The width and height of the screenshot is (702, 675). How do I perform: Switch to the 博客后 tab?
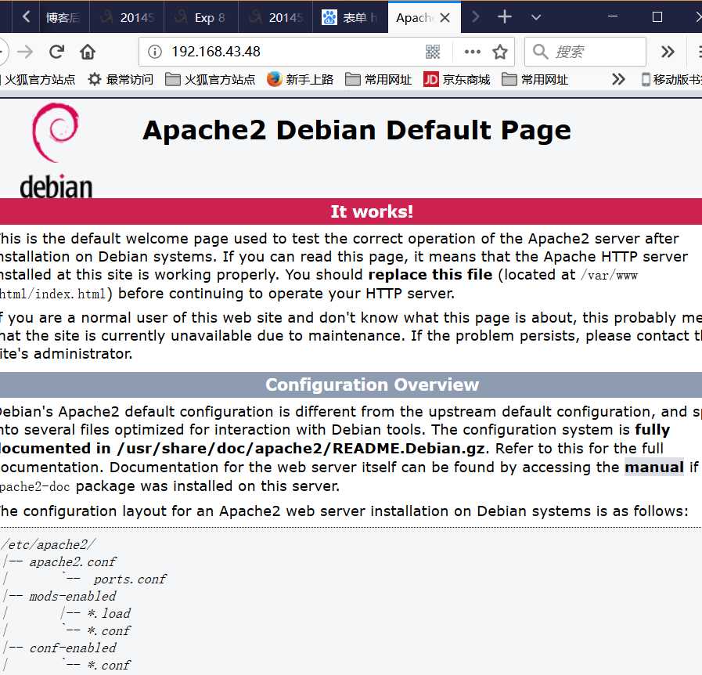click(x=64, y=17)
